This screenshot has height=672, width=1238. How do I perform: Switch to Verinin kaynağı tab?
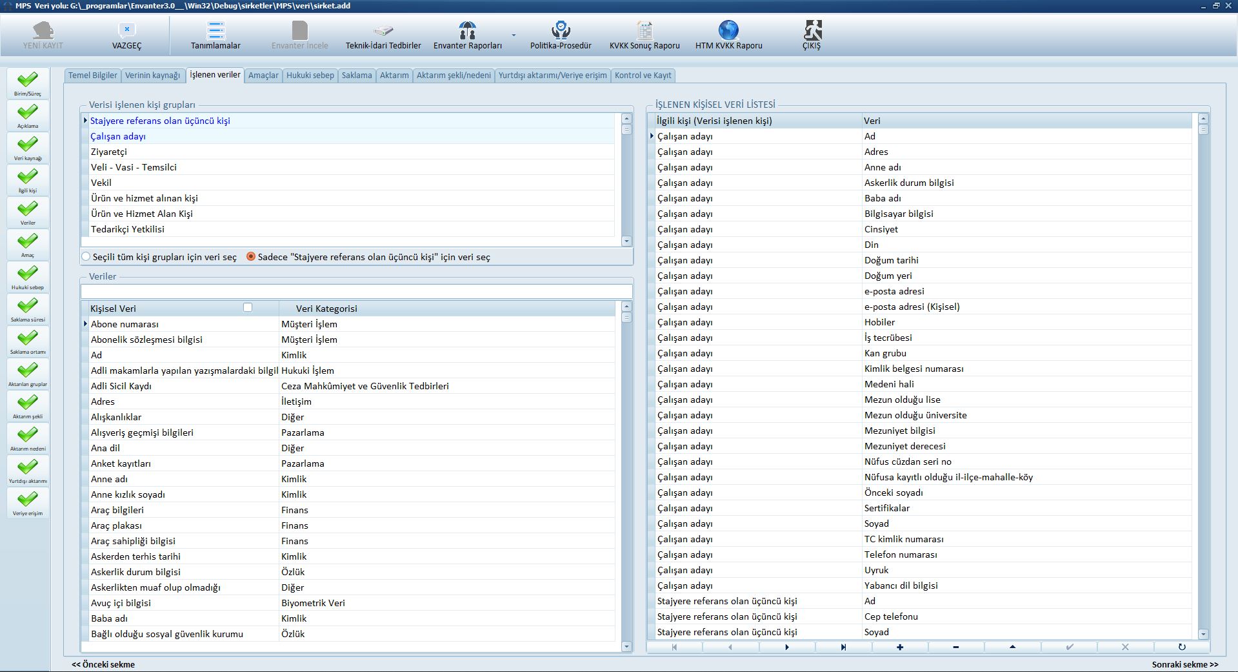coord(153,76)
